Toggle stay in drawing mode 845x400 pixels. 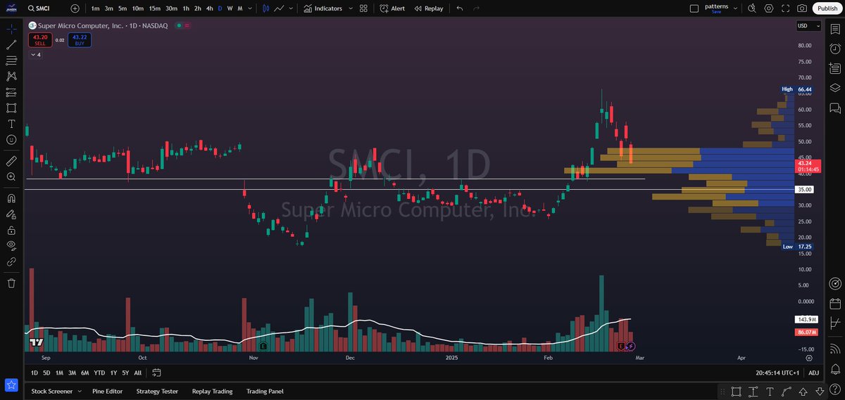click(x=11, y=214)
